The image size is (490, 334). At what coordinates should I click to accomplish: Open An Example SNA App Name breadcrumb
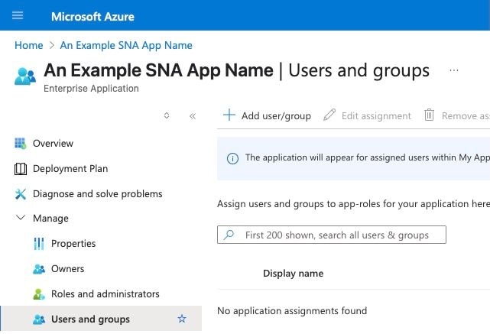[x=126, y=45]
